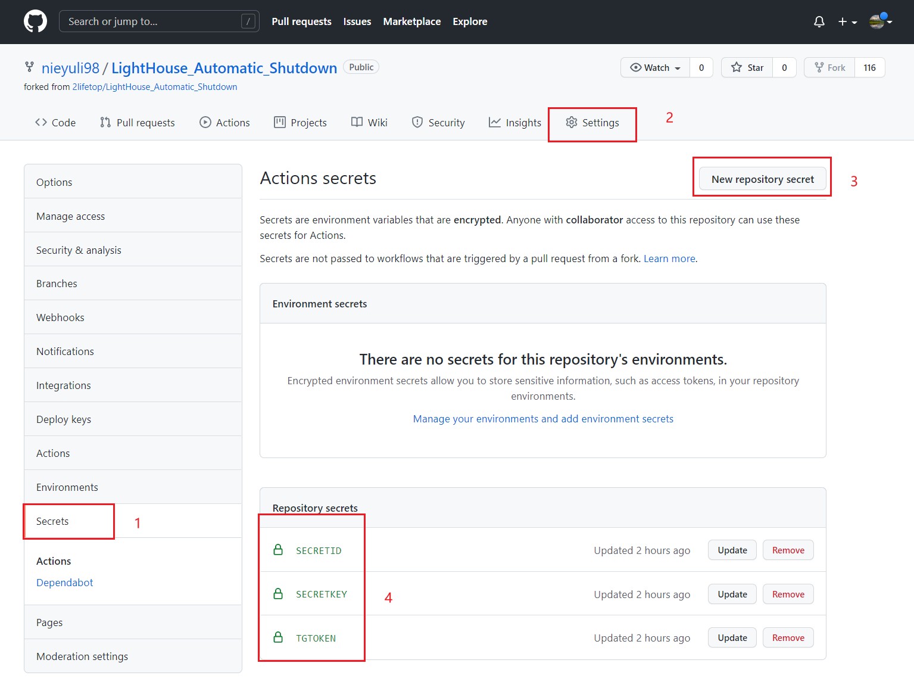The width and height of the screenshot is (914, 691).
Task: Update the TGTOKEN secret
Action: click(x=732, y=638)
